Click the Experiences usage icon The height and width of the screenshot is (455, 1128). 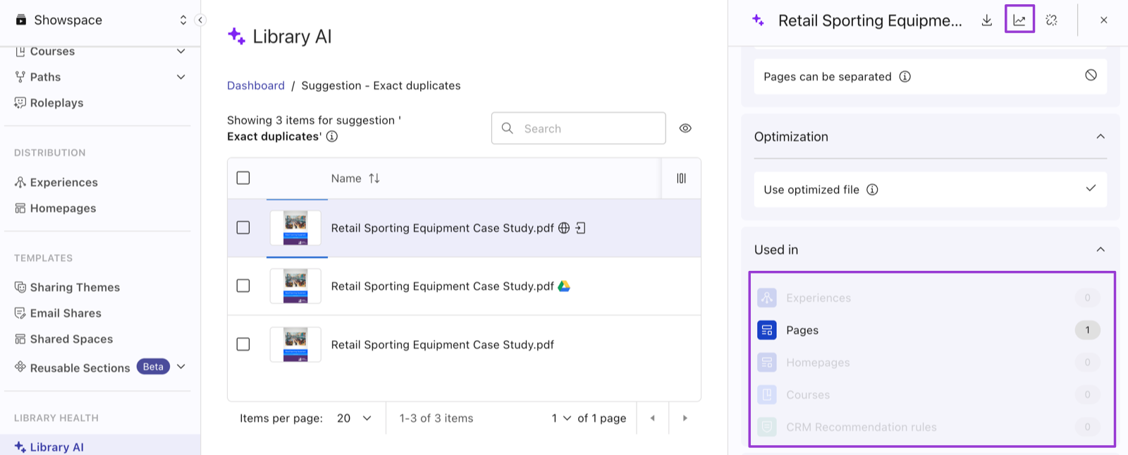point(767,298)
